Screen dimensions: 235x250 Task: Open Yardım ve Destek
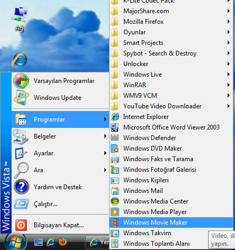click(x=60, y=187)
